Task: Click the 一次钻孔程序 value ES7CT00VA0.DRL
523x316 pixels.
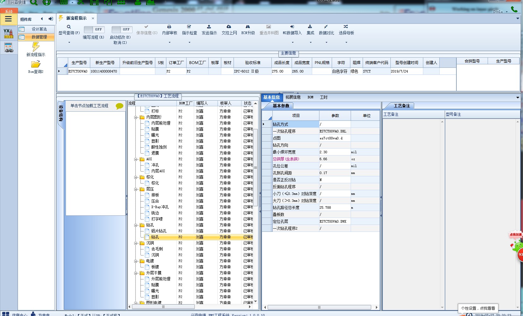Action: 335,131
